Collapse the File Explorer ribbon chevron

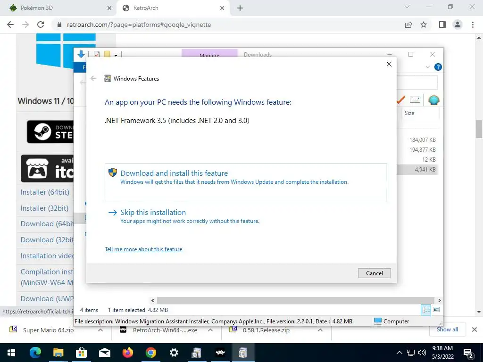tap(427, 67)
